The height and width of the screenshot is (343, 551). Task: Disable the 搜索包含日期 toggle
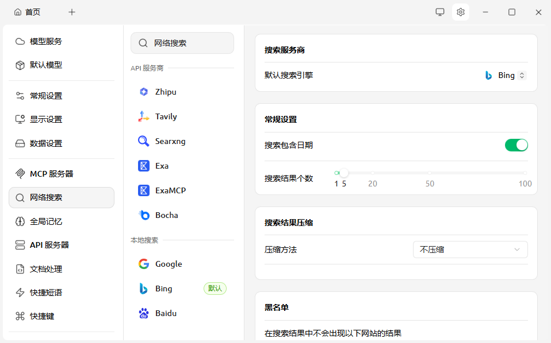tap(516, 145)
